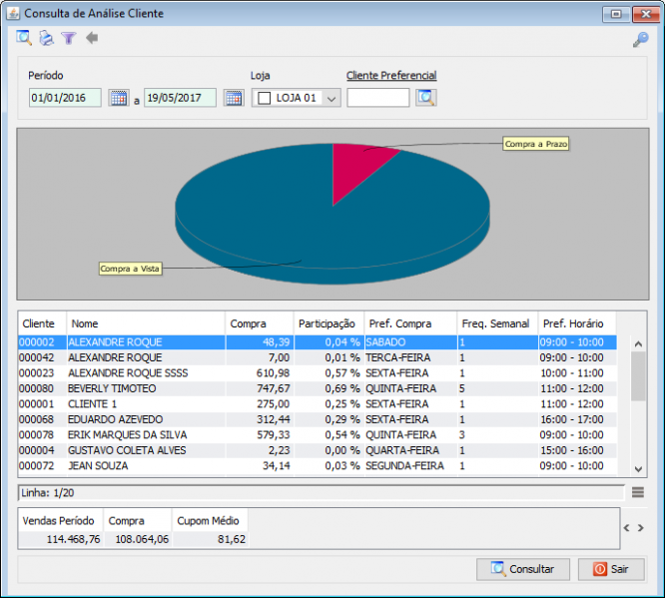Click the start date field 01/01/2016
665x598 pixels.
(x=65, y=98)
